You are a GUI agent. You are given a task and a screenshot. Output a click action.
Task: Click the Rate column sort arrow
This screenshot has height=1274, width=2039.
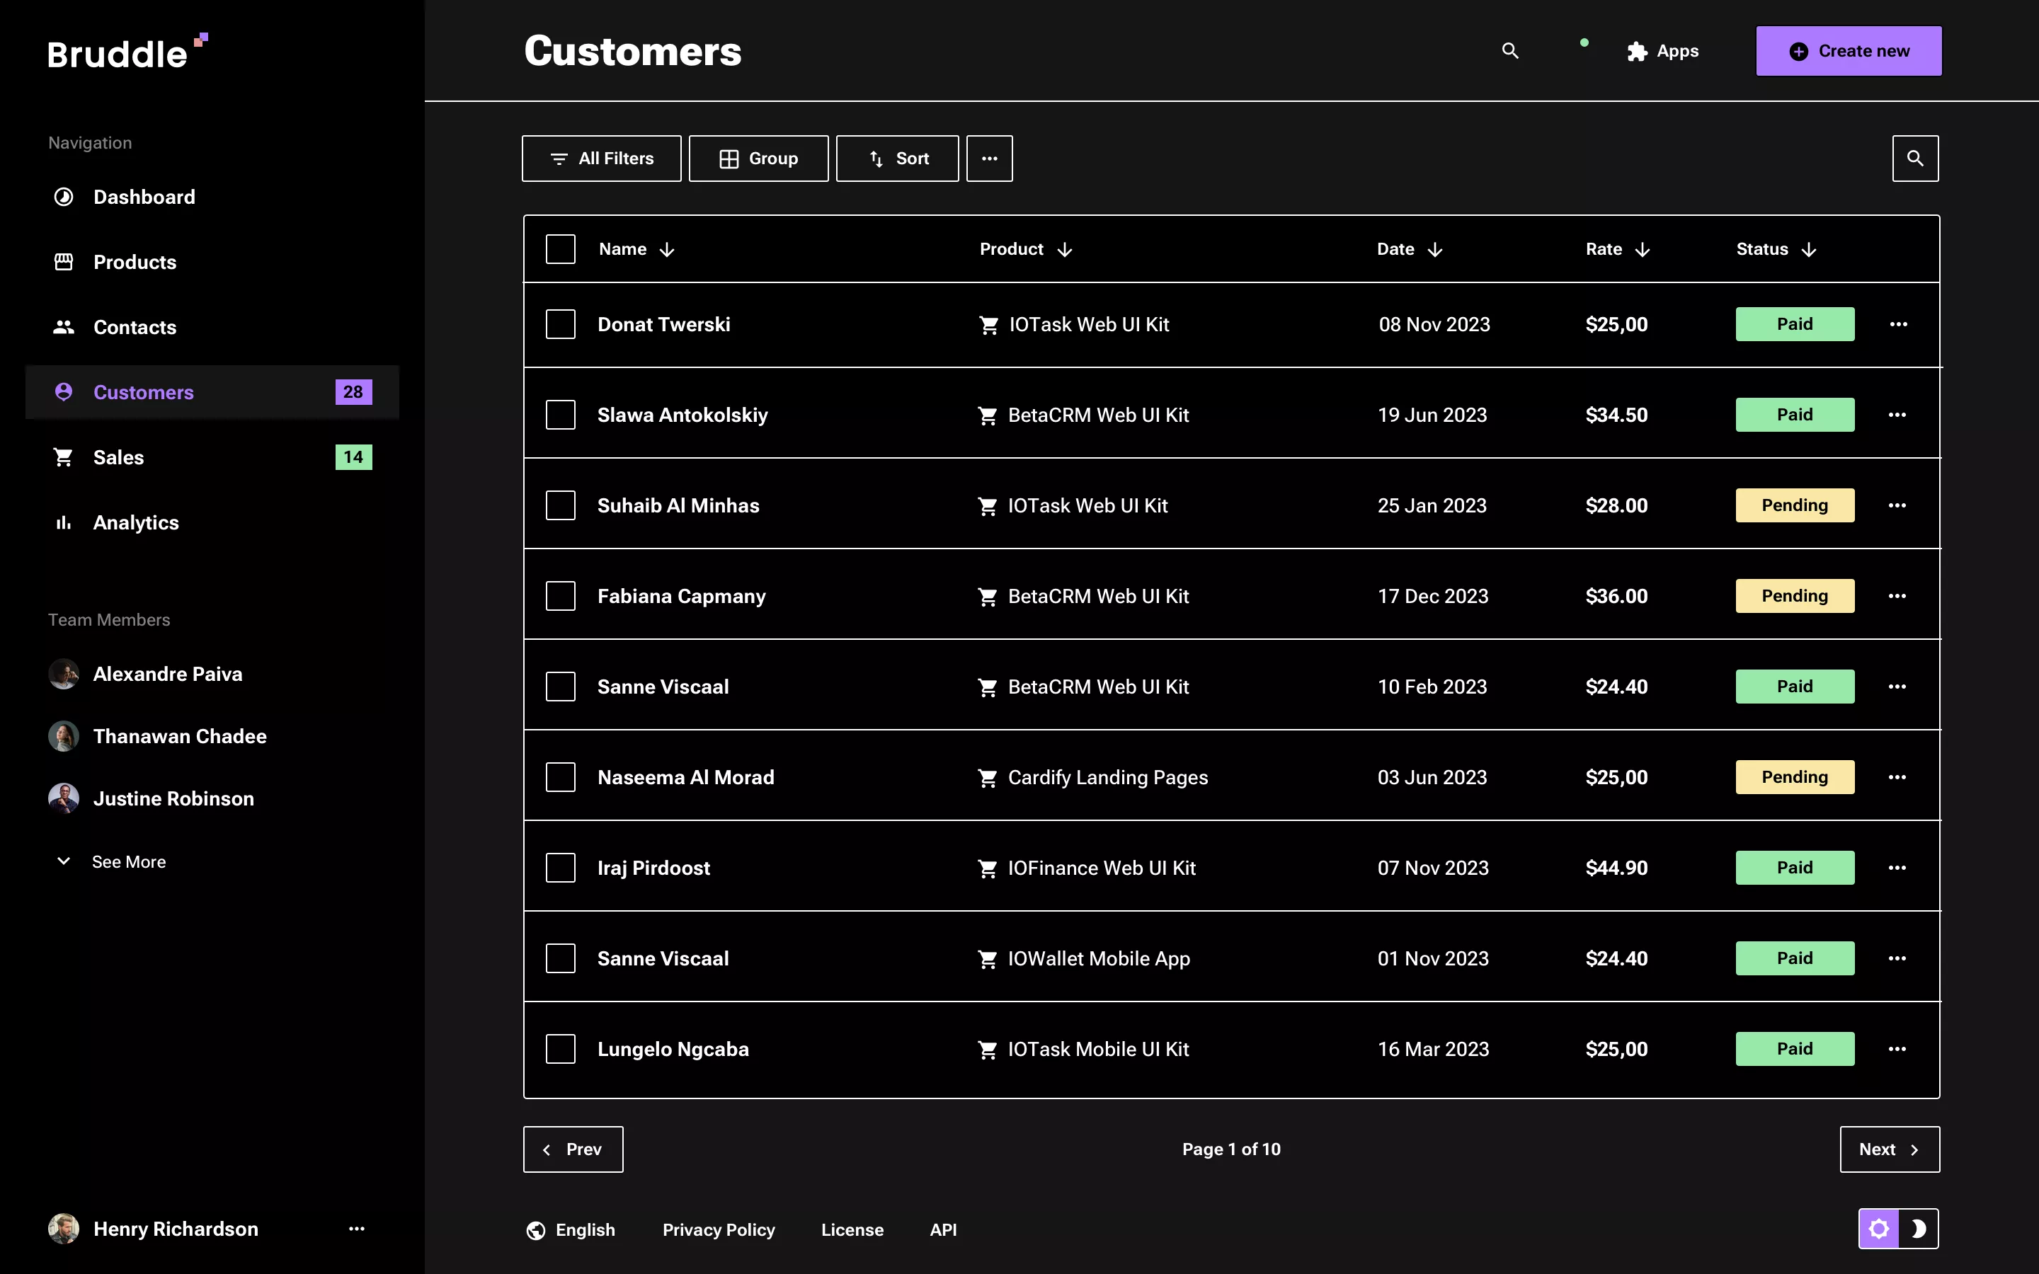(1644, 248)
